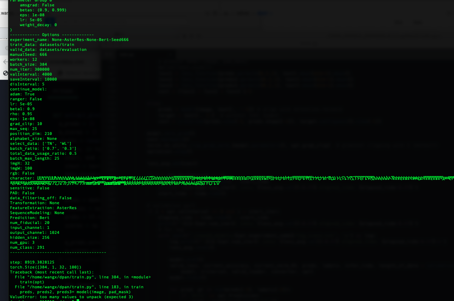Click the 'output_channel: 1024' line

pos(35,232)
